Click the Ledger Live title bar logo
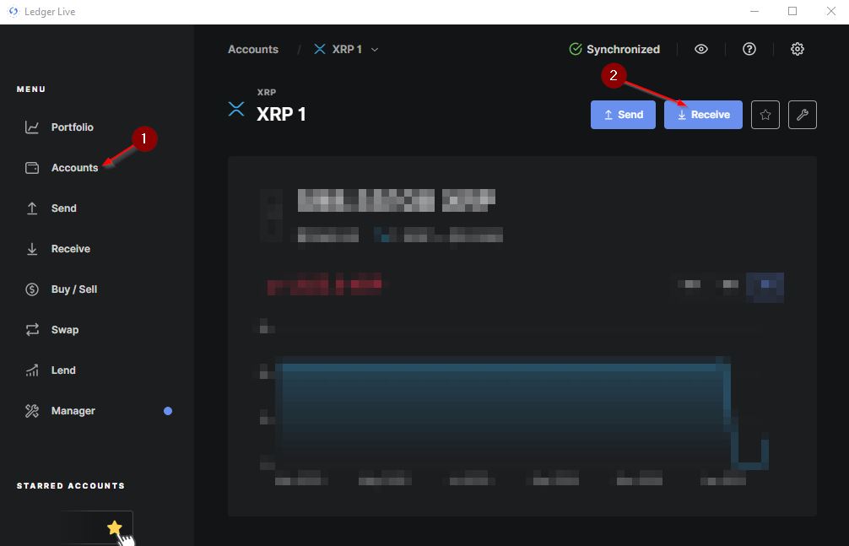 (x=14, y=12)
